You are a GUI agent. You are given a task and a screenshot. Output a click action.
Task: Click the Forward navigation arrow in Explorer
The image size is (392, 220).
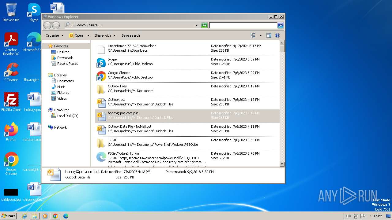coord(56,25)
